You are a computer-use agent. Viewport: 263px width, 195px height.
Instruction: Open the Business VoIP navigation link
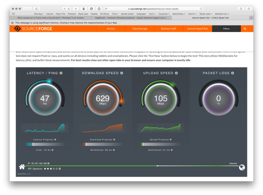coord(169,29)
